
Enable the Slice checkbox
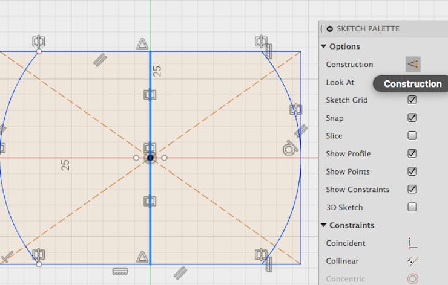click(x=412, y=135)
